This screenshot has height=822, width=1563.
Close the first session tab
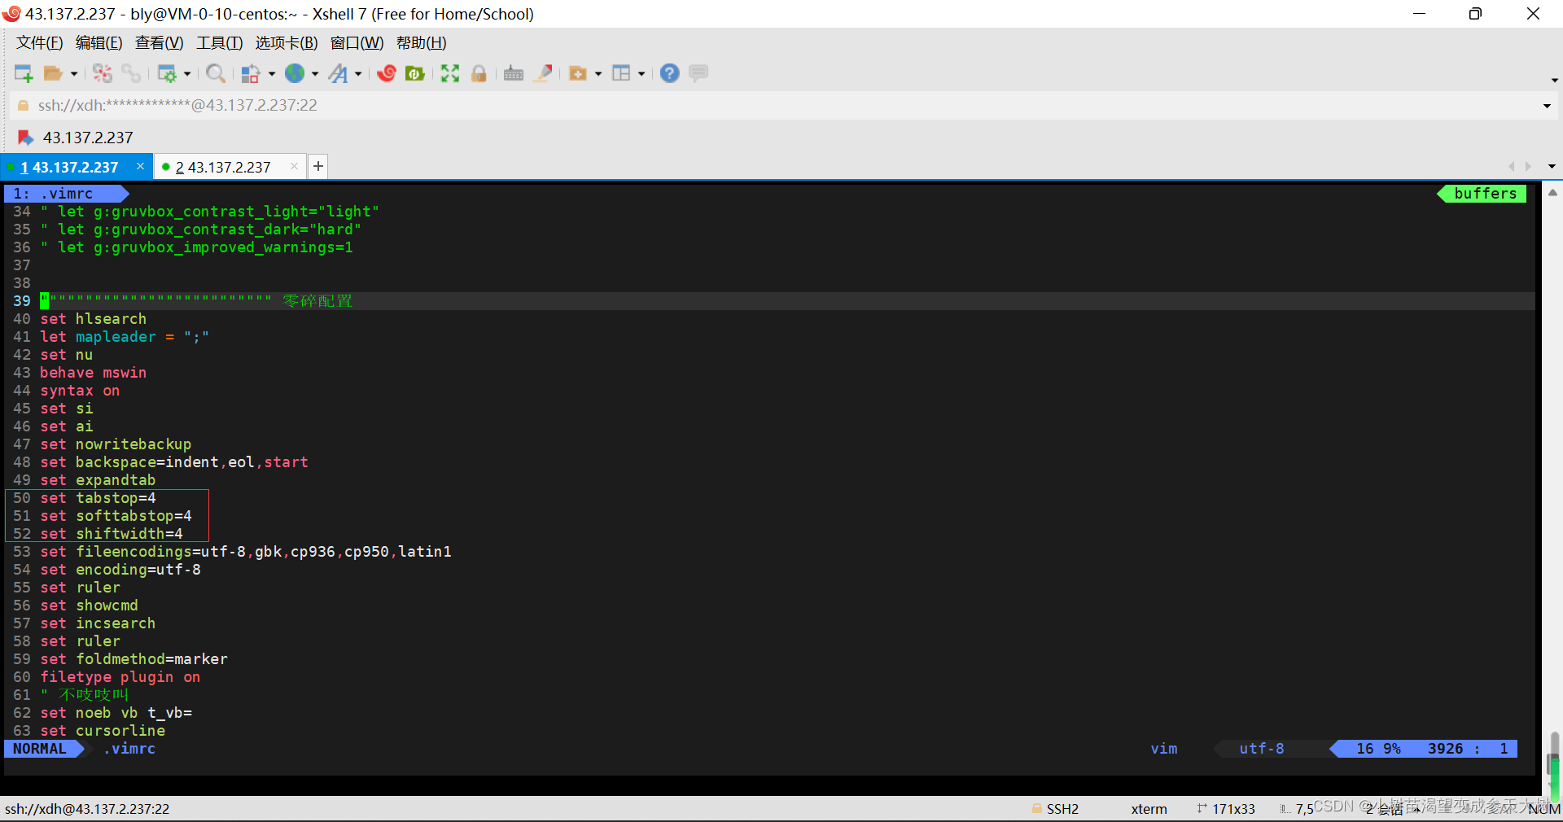coord(140,166)
